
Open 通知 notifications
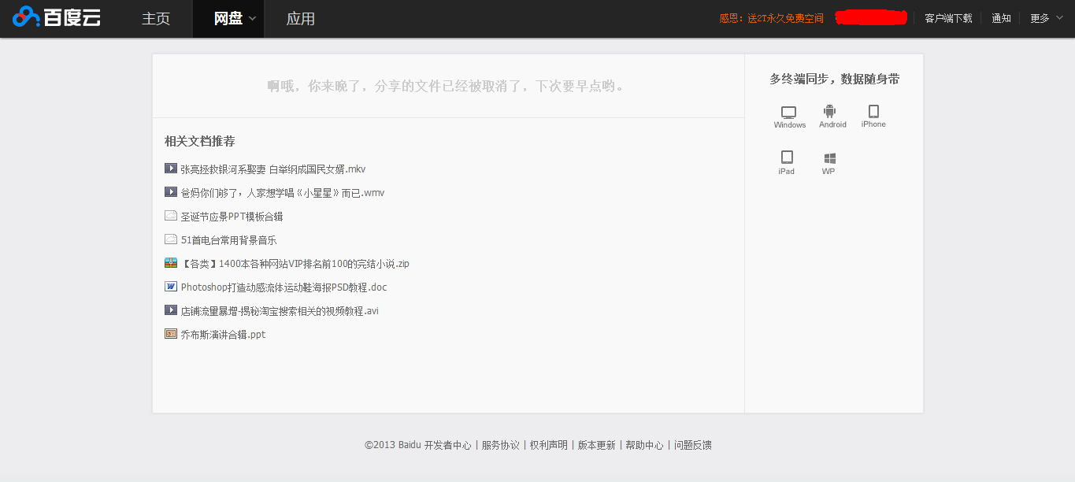[1001, 18]
